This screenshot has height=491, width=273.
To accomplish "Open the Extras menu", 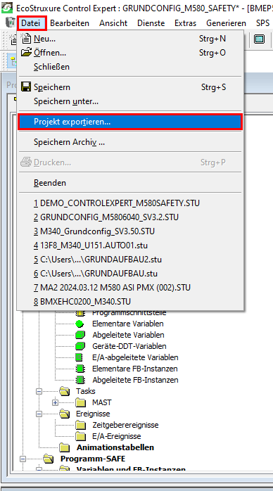I will [185, 23].
